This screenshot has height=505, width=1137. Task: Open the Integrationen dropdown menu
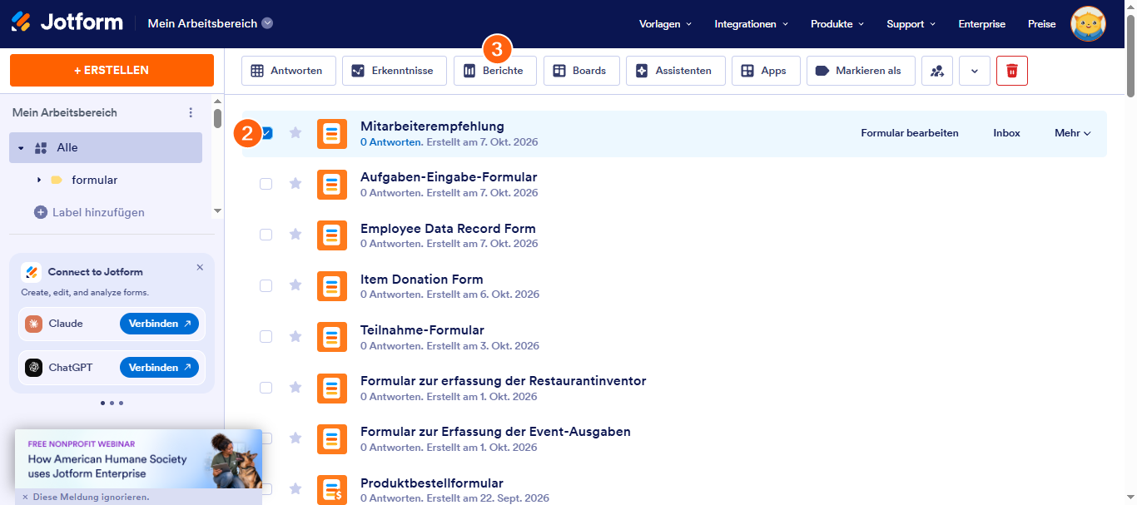tap(751, 24)
